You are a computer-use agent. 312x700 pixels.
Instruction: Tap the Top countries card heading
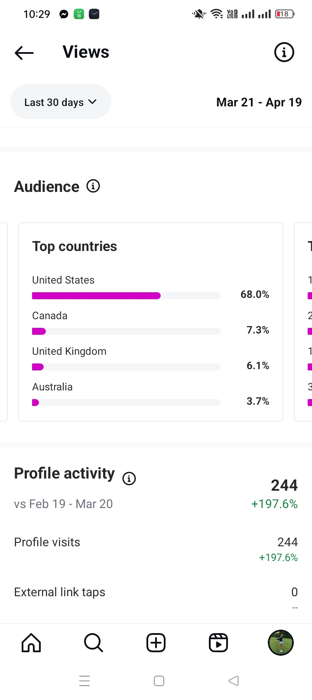(75, 247)
